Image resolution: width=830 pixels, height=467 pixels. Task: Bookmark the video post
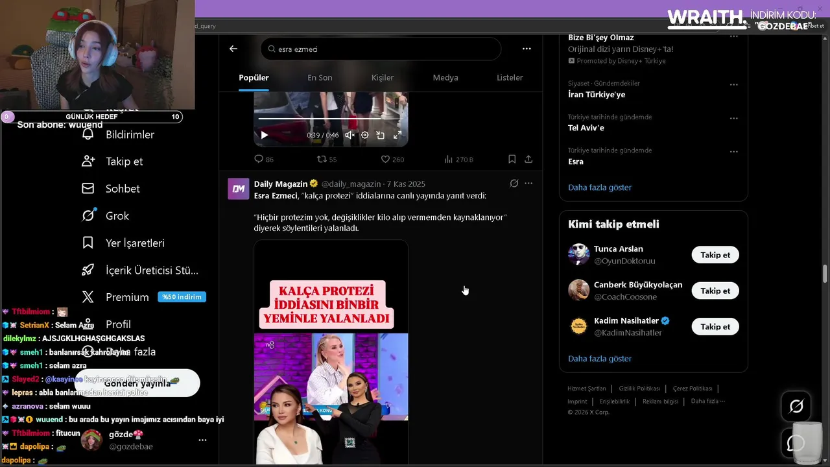click(512, 159)
